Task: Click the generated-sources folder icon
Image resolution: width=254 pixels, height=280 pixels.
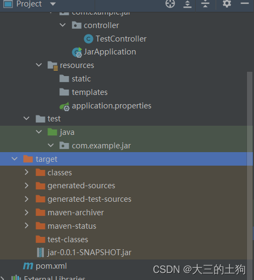Action: [41, 186]
